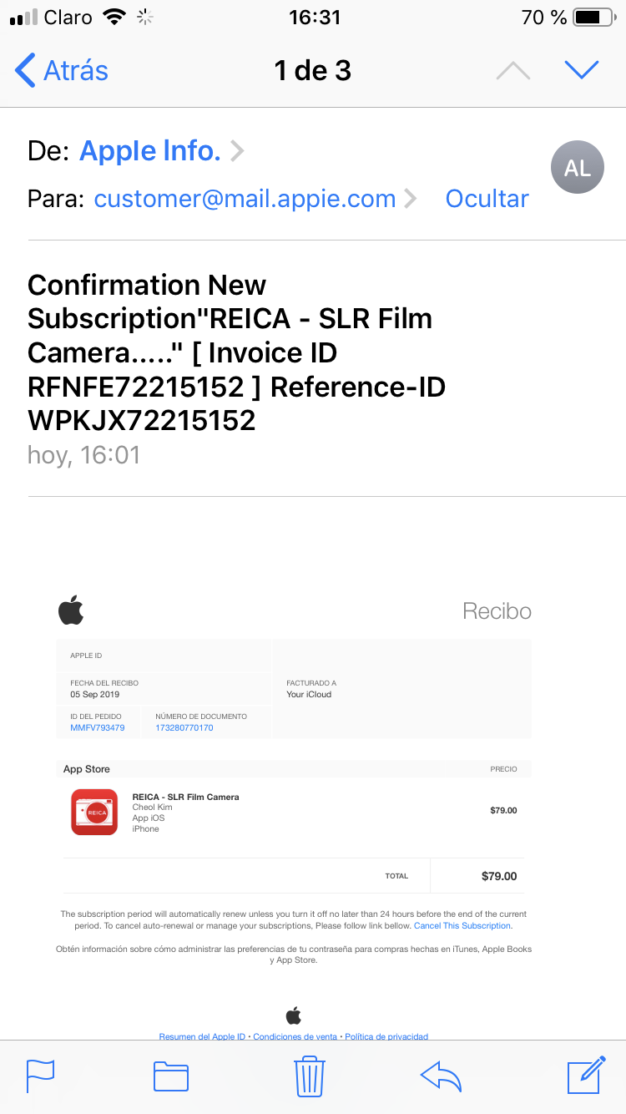This screenshot has width=626, height=1114.
Task: Expand sender details chevron beside Apple Info.
Action: pos(237,151)
